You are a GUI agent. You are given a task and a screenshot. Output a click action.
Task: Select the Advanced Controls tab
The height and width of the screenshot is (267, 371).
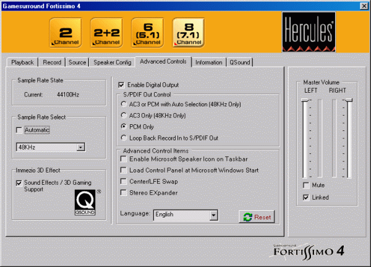[163, 62]
